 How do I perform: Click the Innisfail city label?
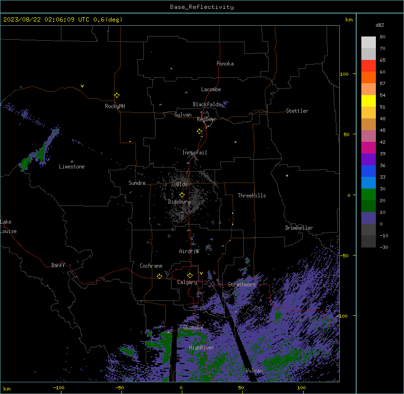click(x=195, y=153)
